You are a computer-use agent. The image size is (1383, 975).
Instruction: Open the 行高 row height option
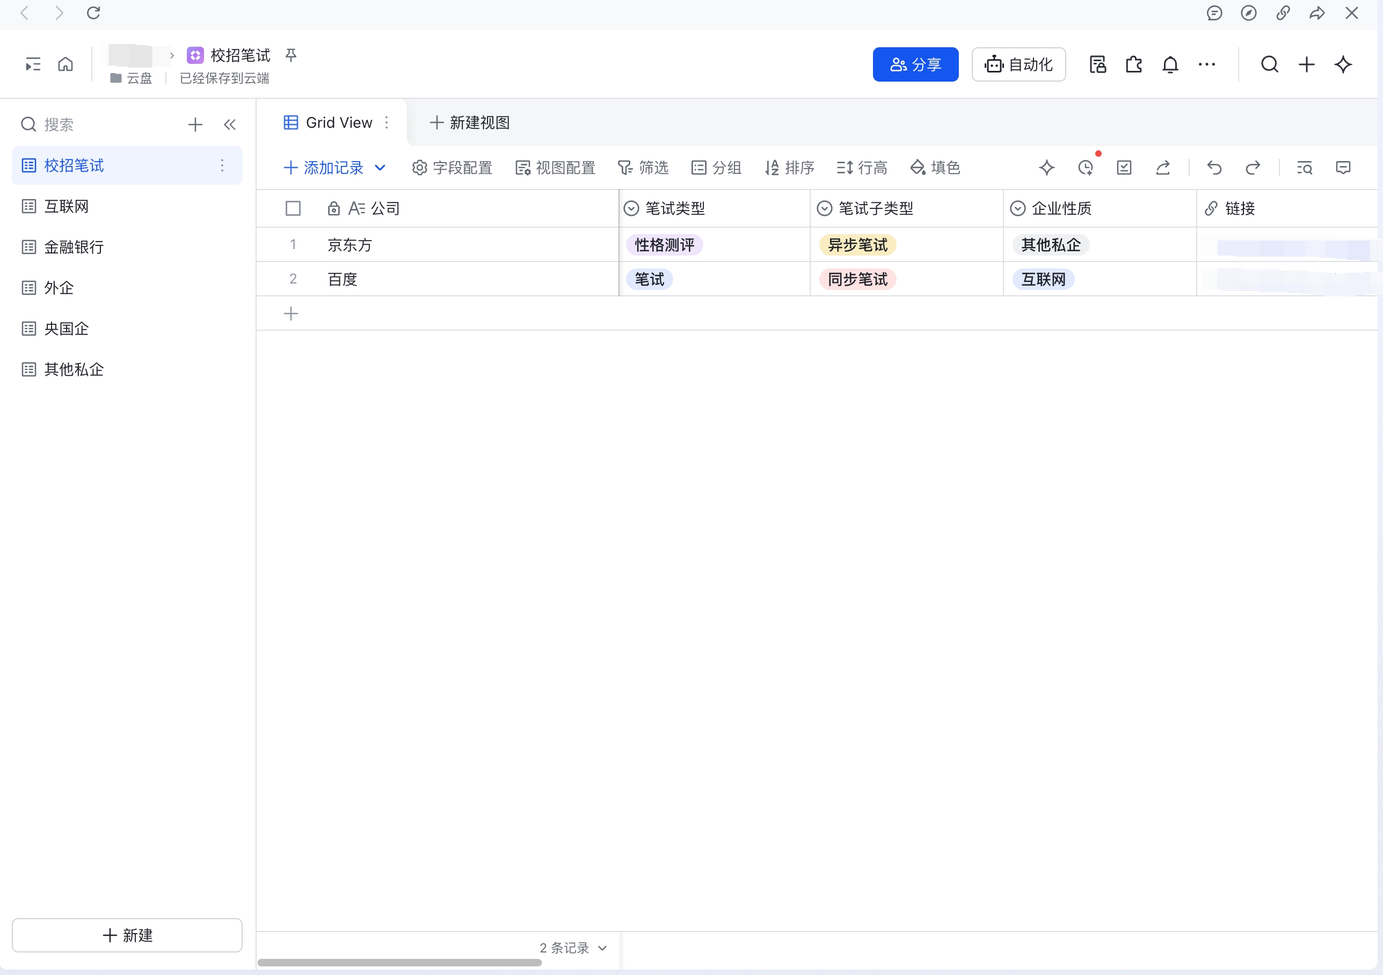coord(862,168)
